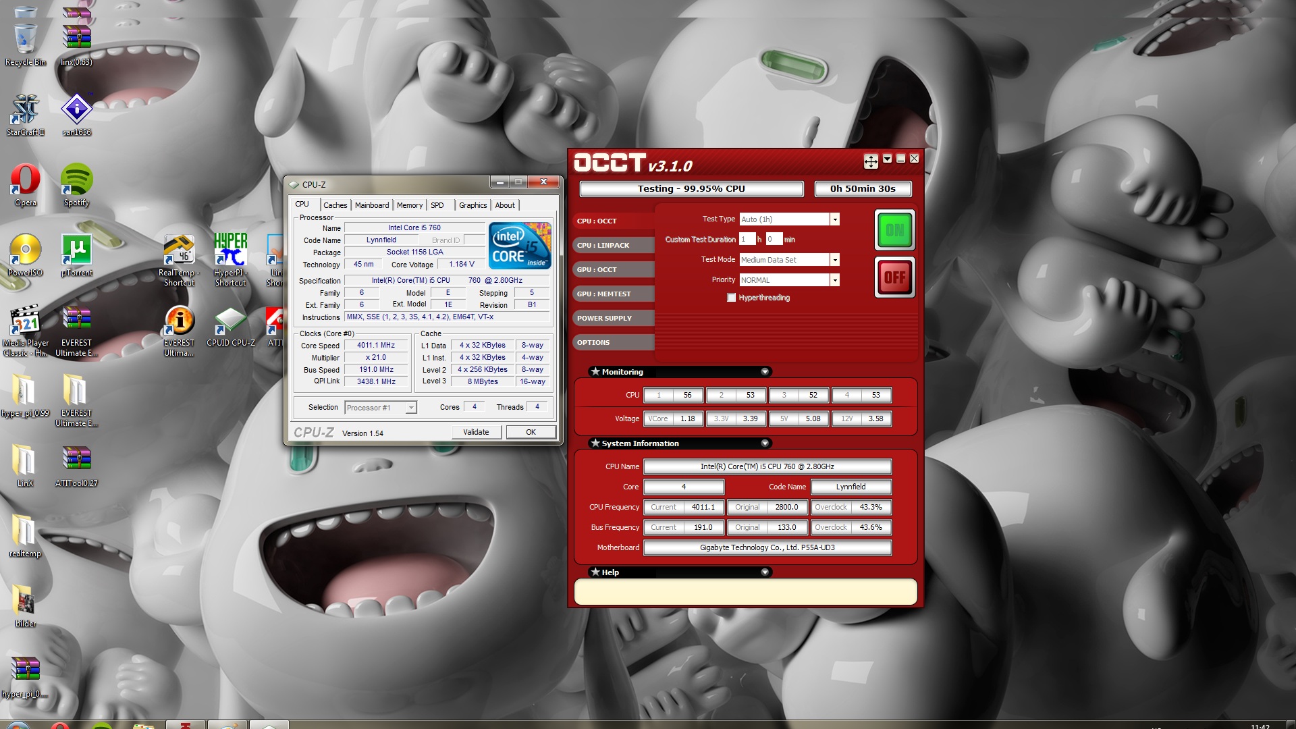
Task: Open the OPTIONS tab in OCCT
Action: [614, 342]
